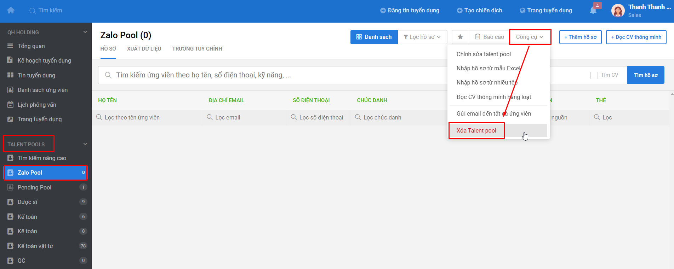Click Lọc theo tên ứng viên filter
Viewport: 674px width, 269px height.
pos(147,117)
